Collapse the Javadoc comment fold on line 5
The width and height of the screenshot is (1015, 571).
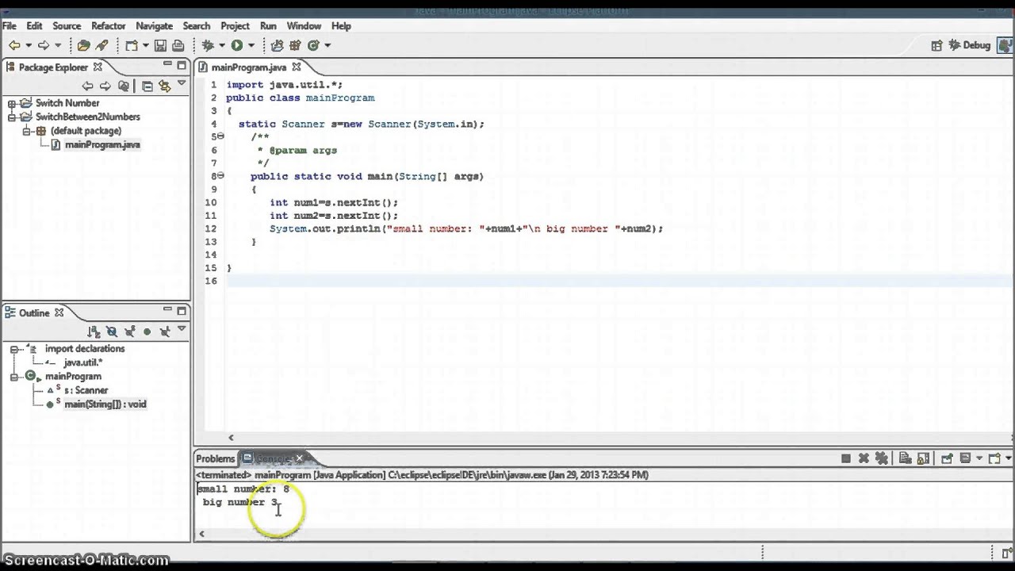point(220,136)
